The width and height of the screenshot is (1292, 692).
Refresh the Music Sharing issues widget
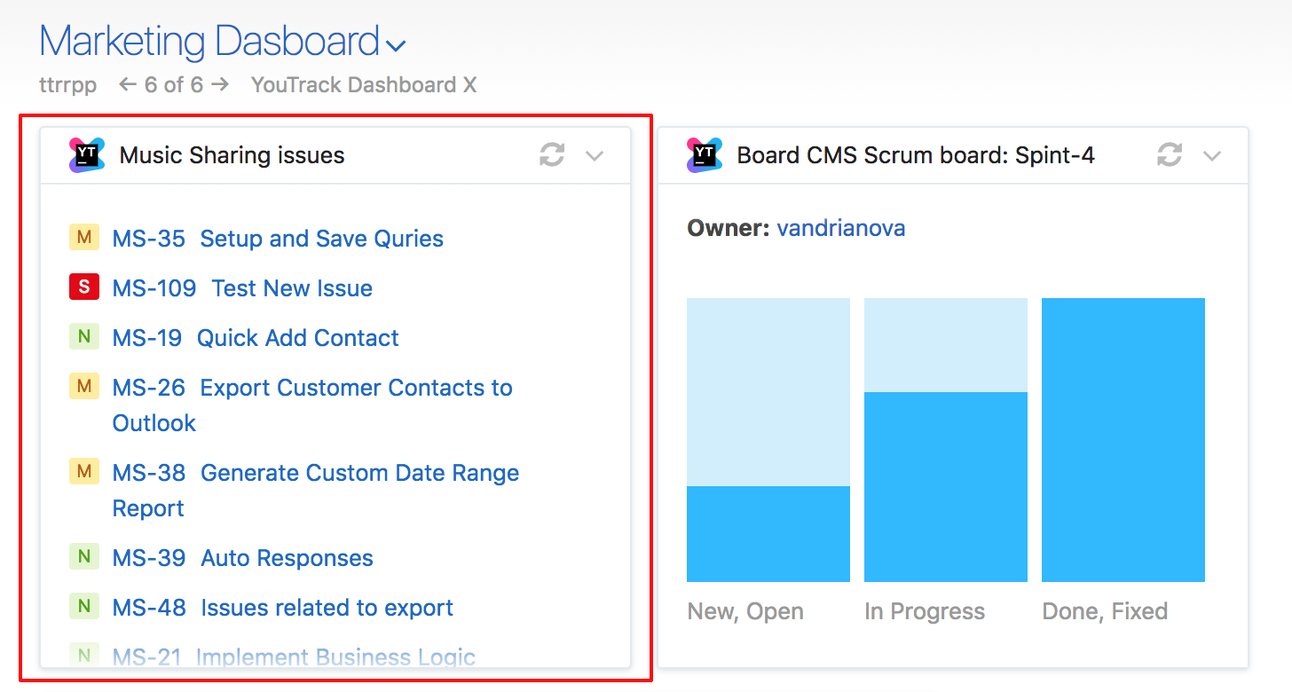552,155
